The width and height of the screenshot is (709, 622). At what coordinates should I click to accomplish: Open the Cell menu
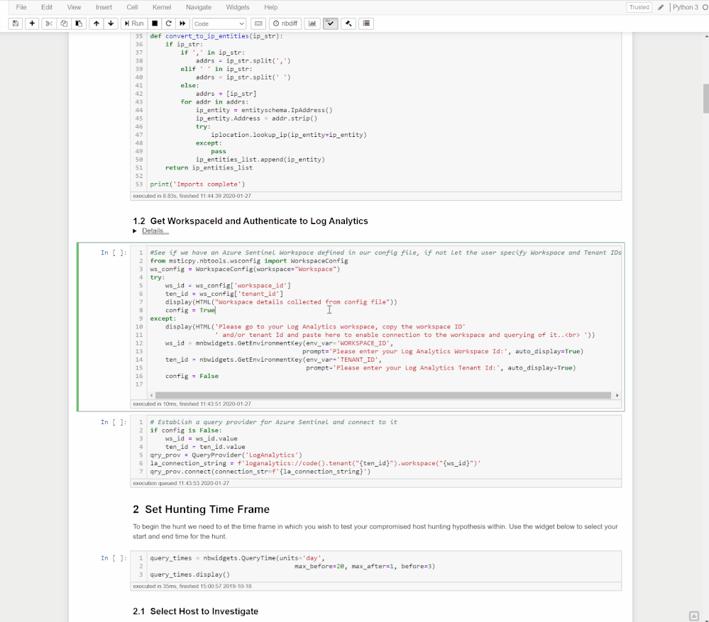pyautogui.click(x=133, y=7)
